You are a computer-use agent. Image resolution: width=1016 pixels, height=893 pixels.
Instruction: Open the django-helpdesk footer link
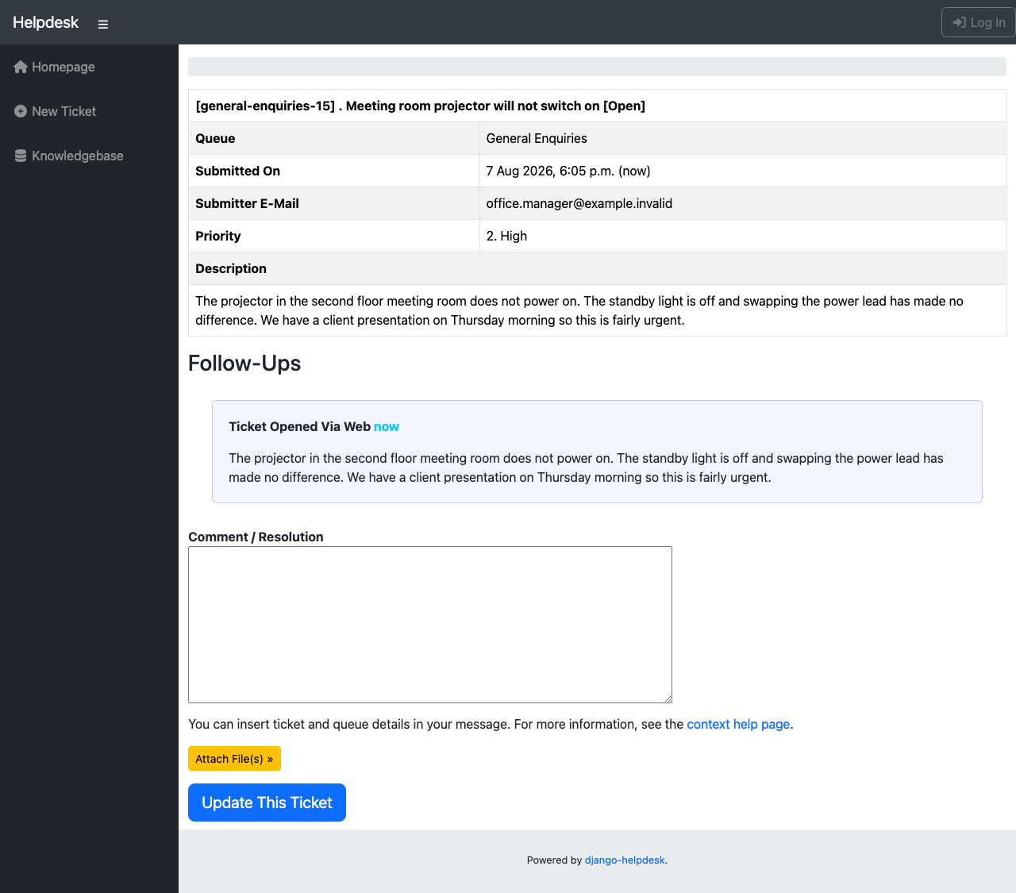(x=625, y=860)
